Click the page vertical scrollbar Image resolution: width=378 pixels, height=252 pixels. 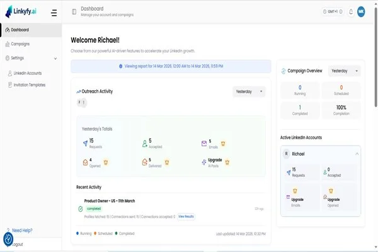click(375, 57)
